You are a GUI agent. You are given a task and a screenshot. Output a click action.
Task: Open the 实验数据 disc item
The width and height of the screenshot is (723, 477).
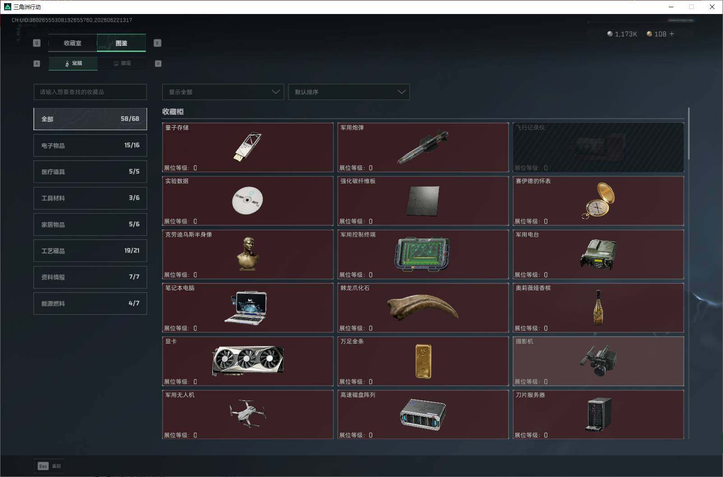248,201
